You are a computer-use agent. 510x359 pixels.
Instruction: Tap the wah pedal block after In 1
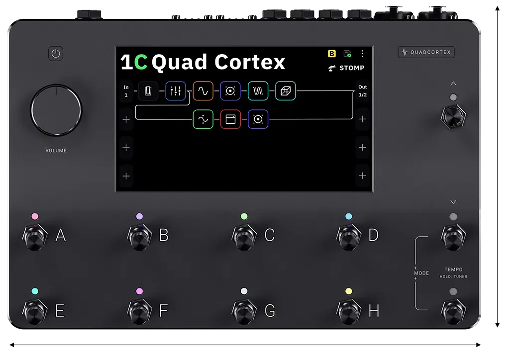click(148, 90)
